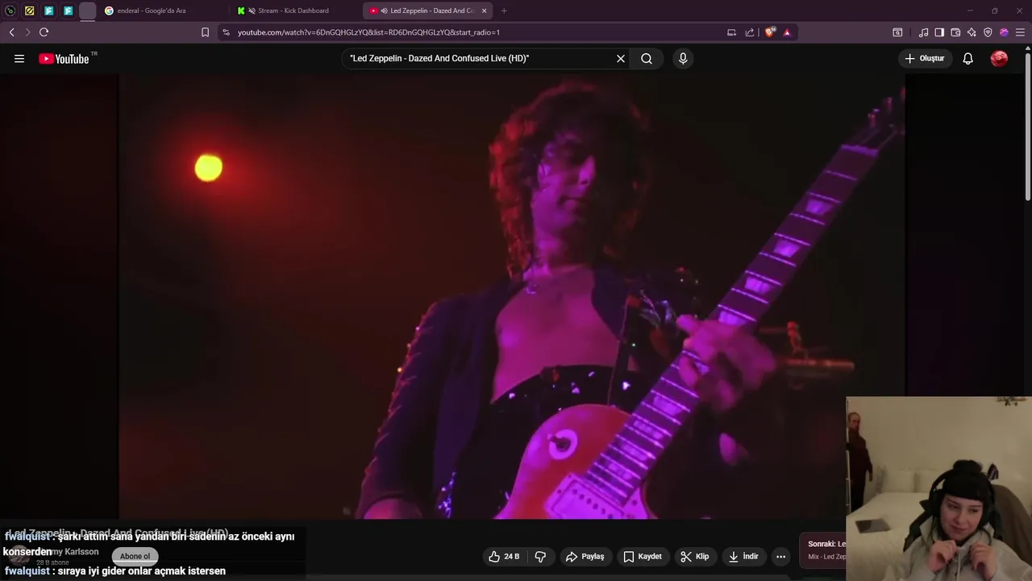
Task: Open Brave VPN shield icon
Action: 988,32
